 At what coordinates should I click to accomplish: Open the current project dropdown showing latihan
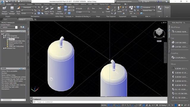point(9,27)
